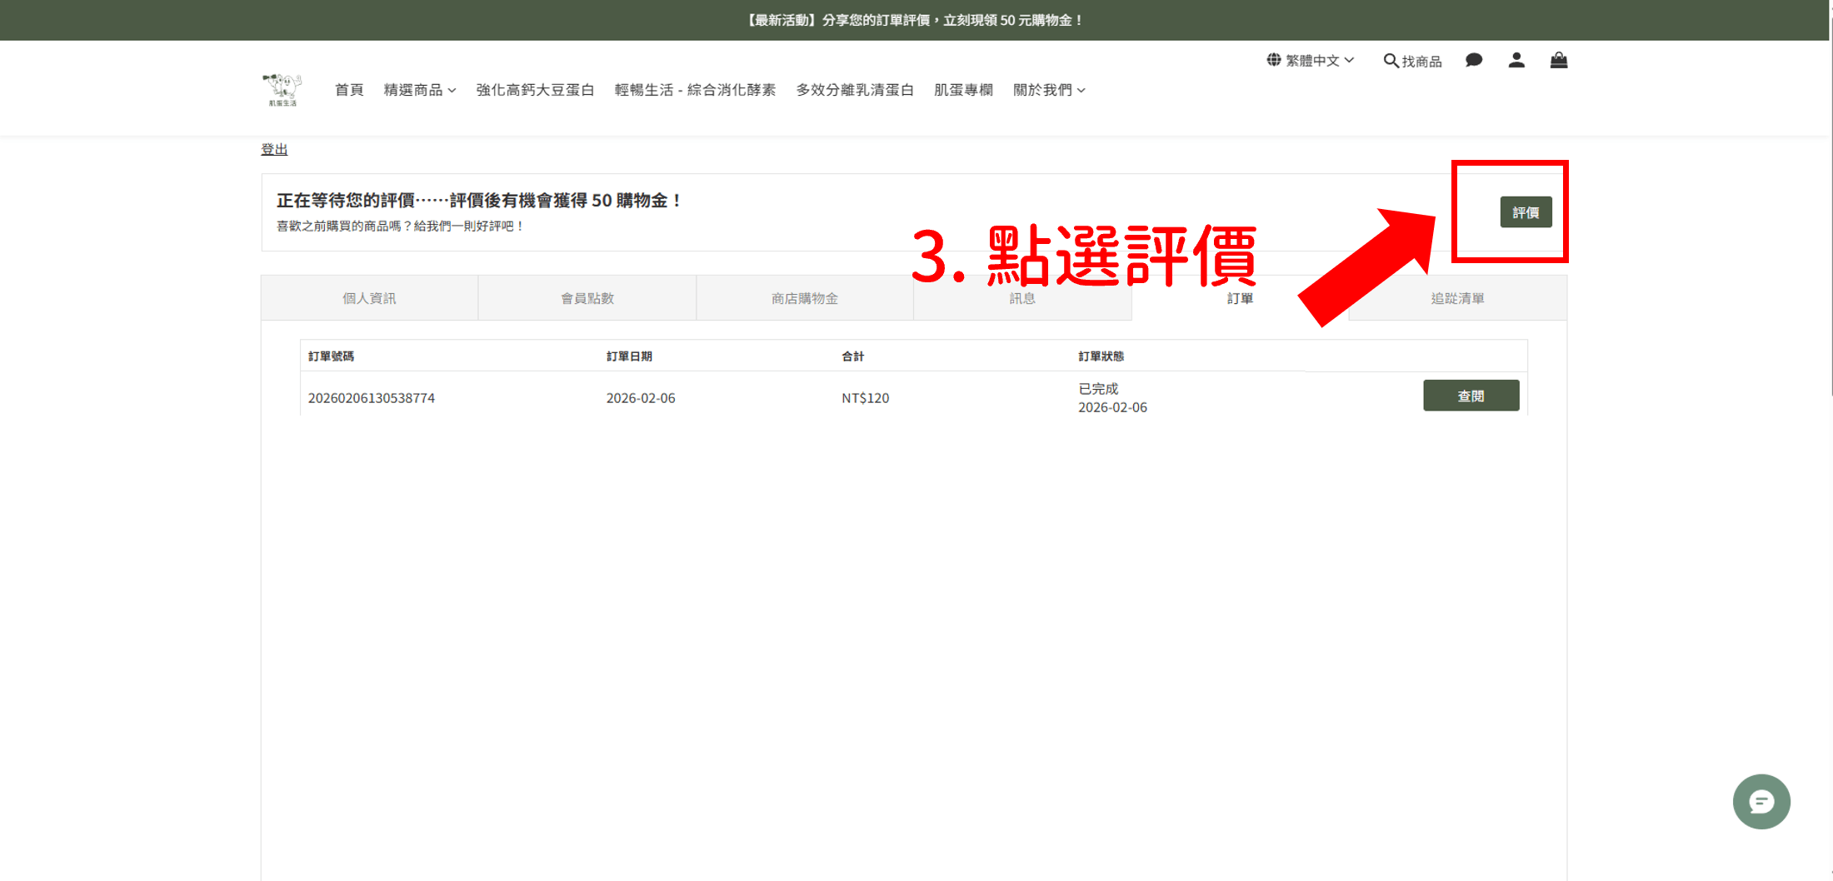Open the member account person icon
Screen dimensions: 1833x881
click(1516, 60)
